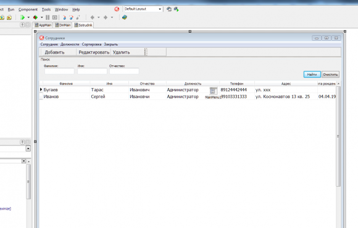Click the Save Desktop layout icon

[x=169, y=9]
